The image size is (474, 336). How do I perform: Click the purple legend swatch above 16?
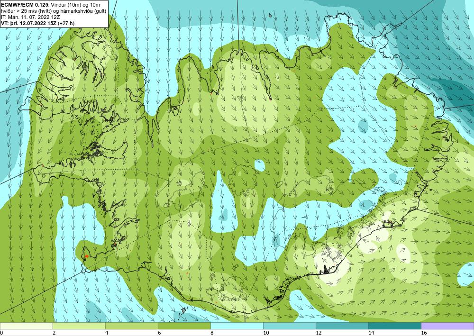click(x=448, y=326)
